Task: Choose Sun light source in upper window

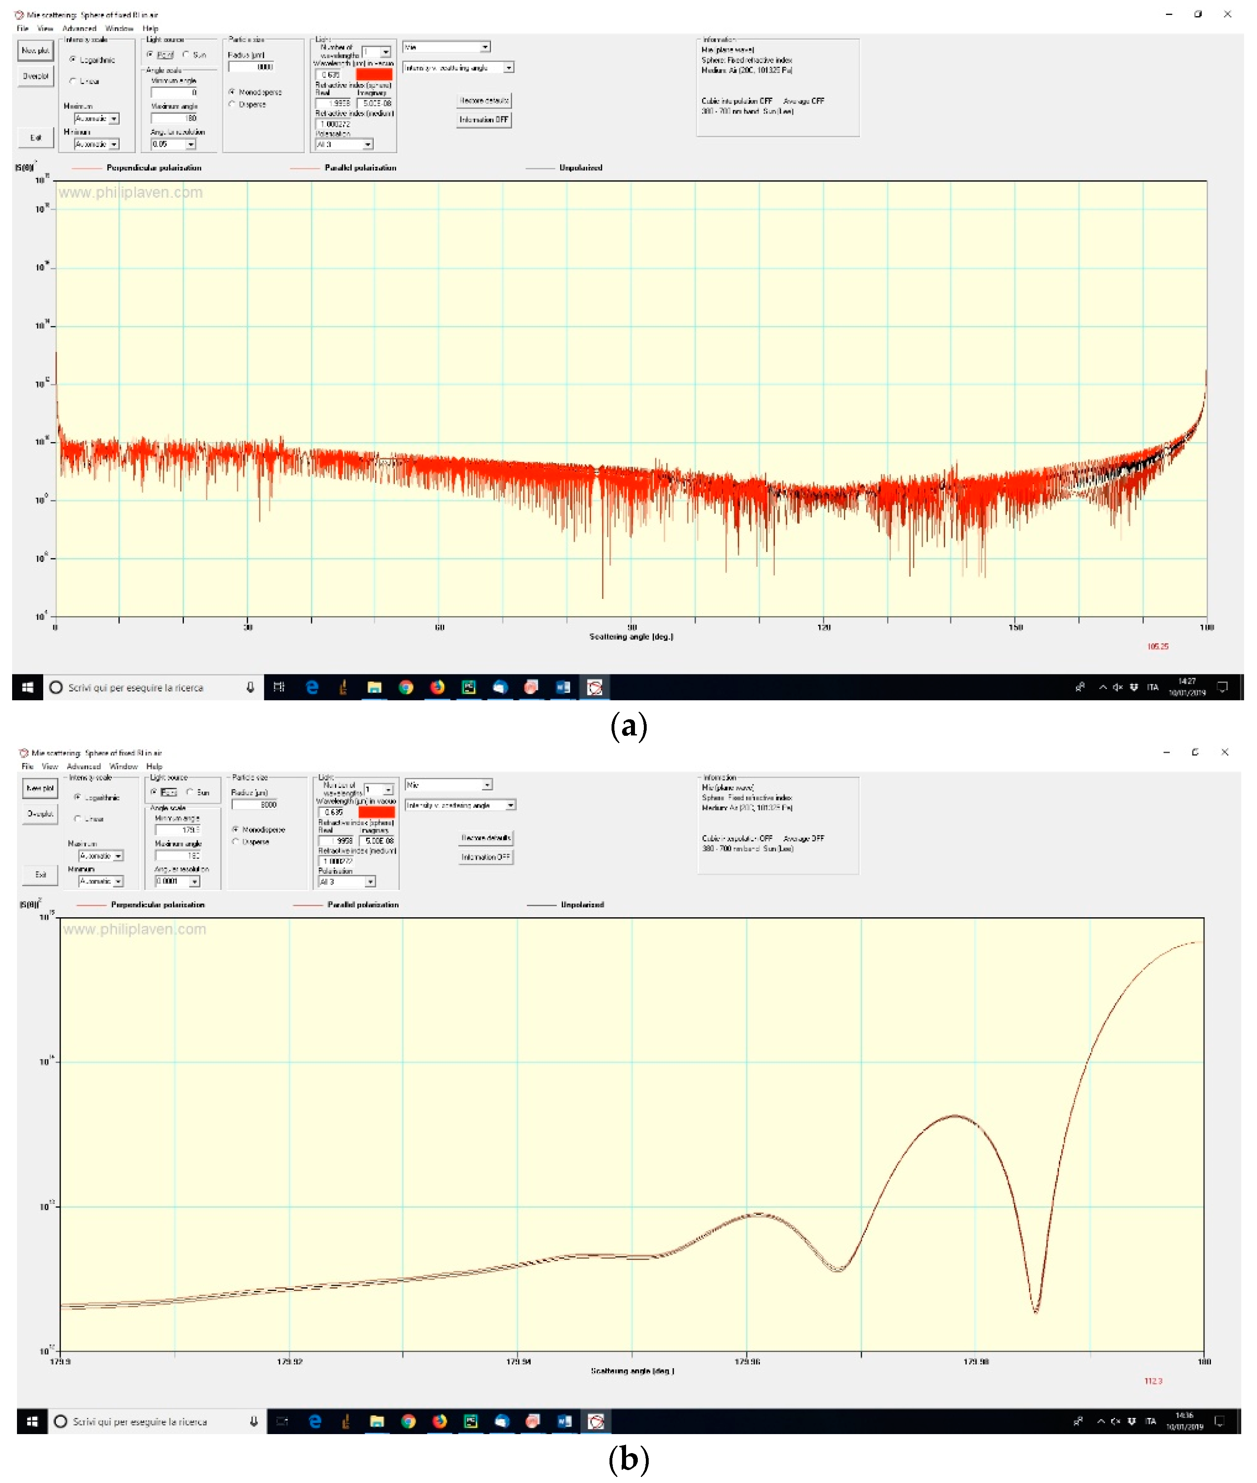Action: 186,55
